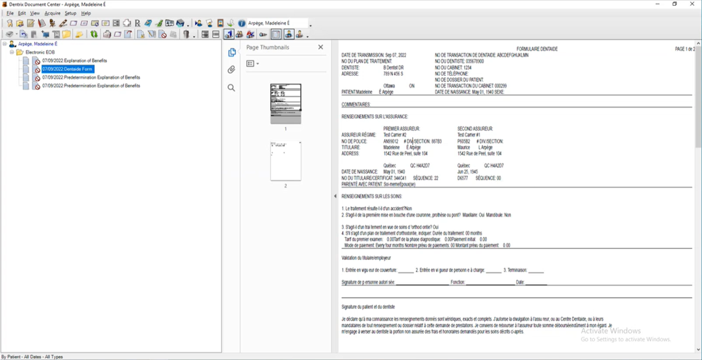
Task: Collapse the thumbnails pane with arrow handle
Action: (334, 196)
